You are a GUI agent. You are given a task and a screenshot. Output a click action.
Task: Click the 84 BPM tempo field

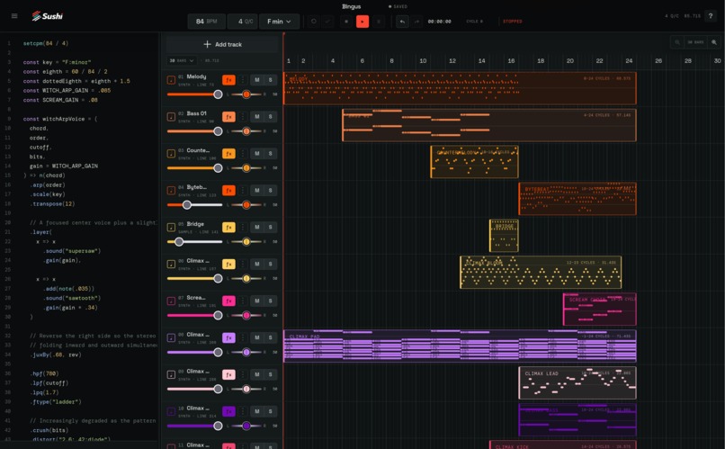pos(206,22)
